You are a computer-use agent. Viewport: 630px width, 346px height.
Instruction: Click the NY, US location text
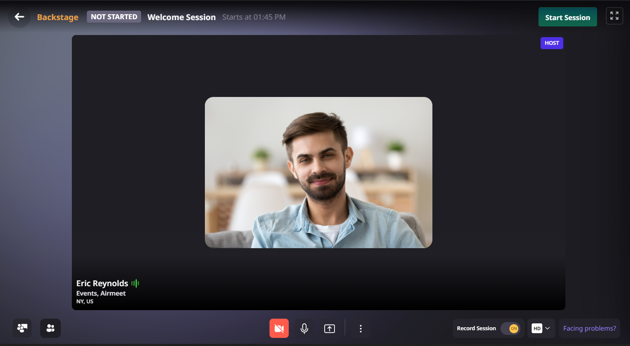(85, 302)
